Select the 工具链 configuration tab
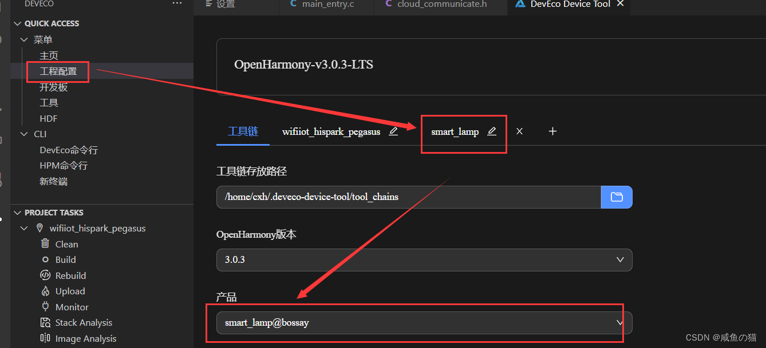Screen dimensions: 766x348 (x=243, y=131)
